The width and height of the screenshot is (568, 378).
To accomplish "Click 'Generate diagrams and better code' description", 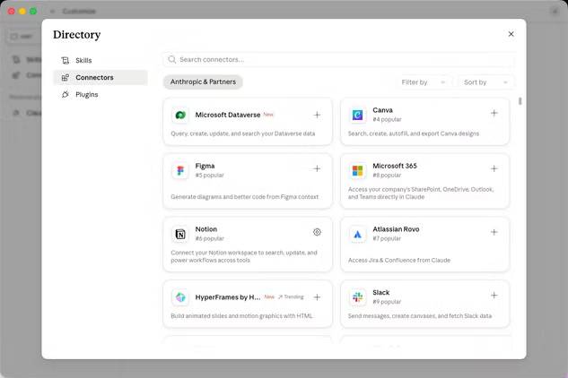I will click(x=244, y=197).
